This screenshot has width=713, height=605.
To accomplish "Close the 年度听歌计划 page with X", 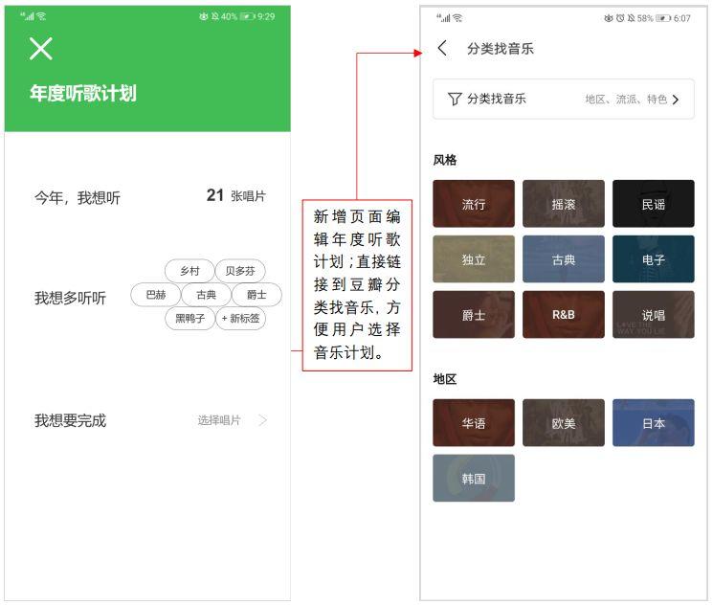I will pos(41,49).
